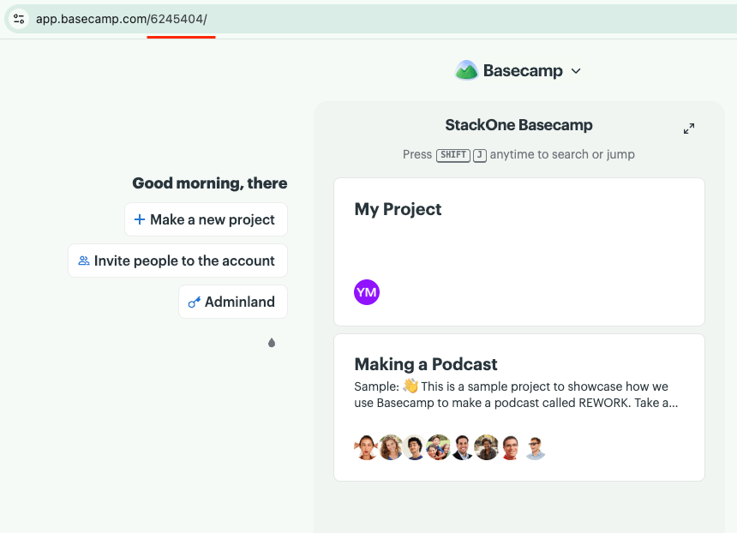The width and height of the screenshot is (737, 533).
Task: Click the site settings icon in address bar
Action: click(19, 19)
